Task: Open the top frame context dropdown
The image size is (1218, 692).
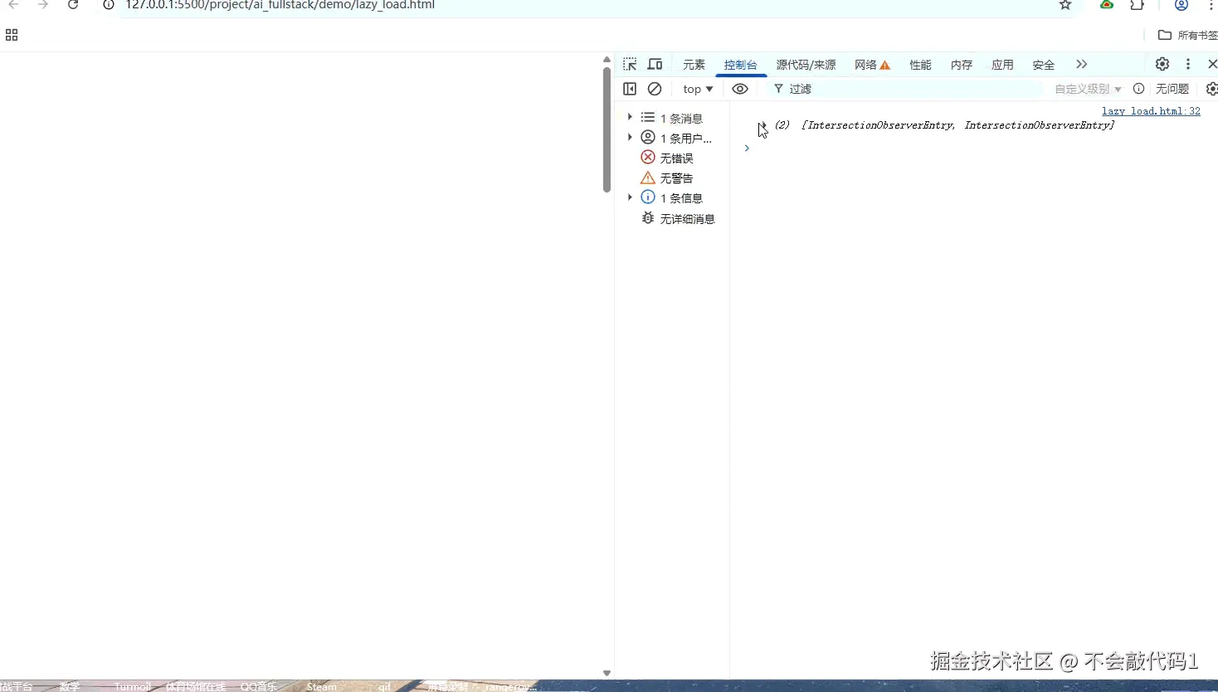Action: tap(697, 89)
